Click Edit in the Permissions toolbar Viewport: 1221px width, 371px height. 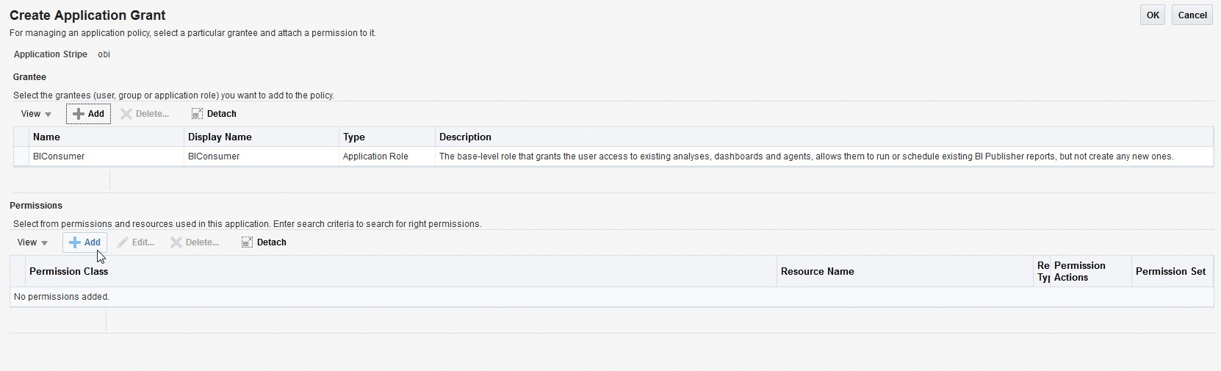[136, 242]
